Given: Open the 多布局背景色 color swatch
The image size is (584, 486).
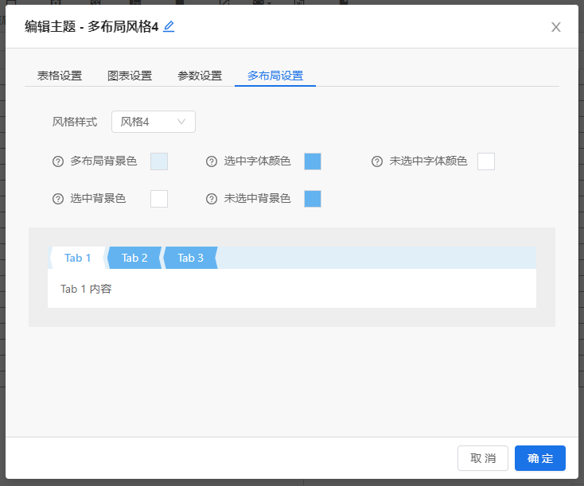Looking at the screenshot, I should pos(159,161).
